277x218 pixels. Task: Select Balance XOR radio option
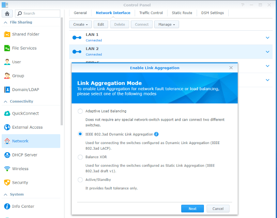click(80, 157)
